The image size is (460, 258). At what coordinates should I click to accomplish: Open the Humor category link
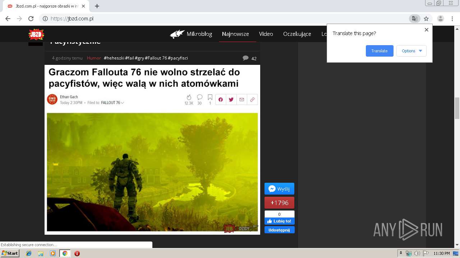(x=94, y=58)
